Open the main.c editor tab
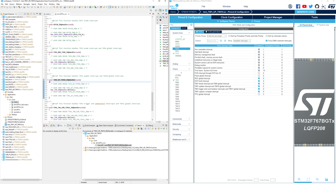Screen dimensions: 336x184 click(x=48, y=14)
